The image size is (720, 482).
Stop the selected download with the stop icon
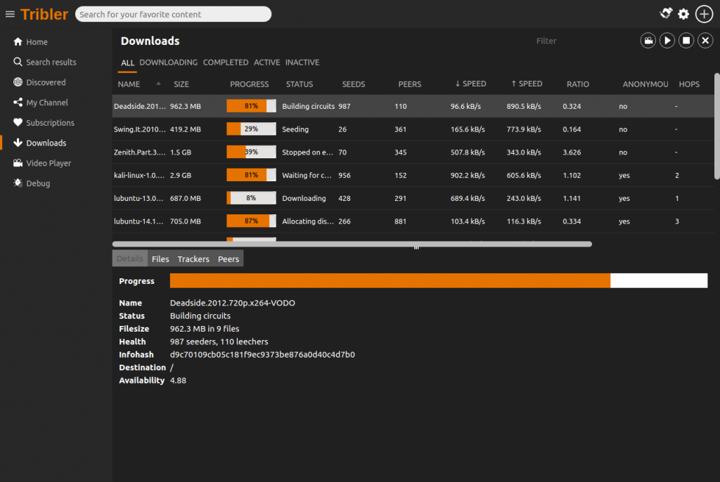(x=686, y=40)
